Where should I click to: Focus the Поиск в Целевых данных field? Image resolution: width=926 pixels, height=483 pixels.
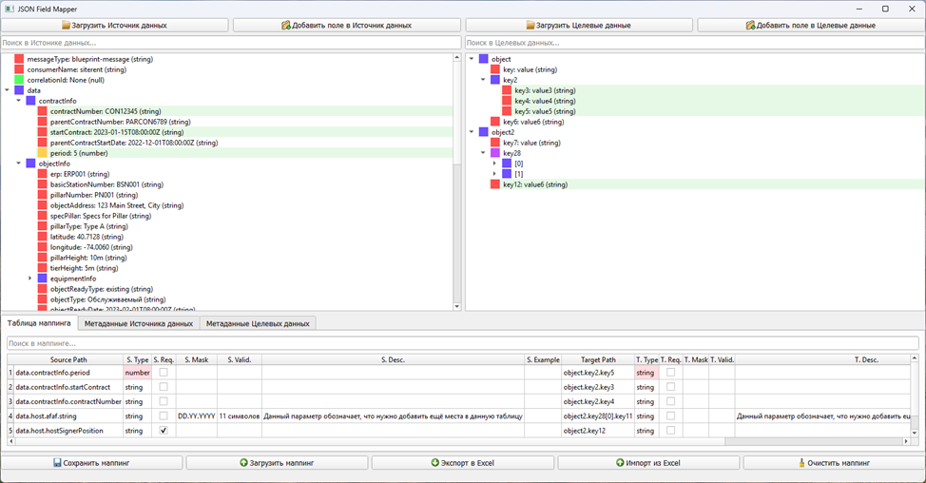(x=695, y=43)
